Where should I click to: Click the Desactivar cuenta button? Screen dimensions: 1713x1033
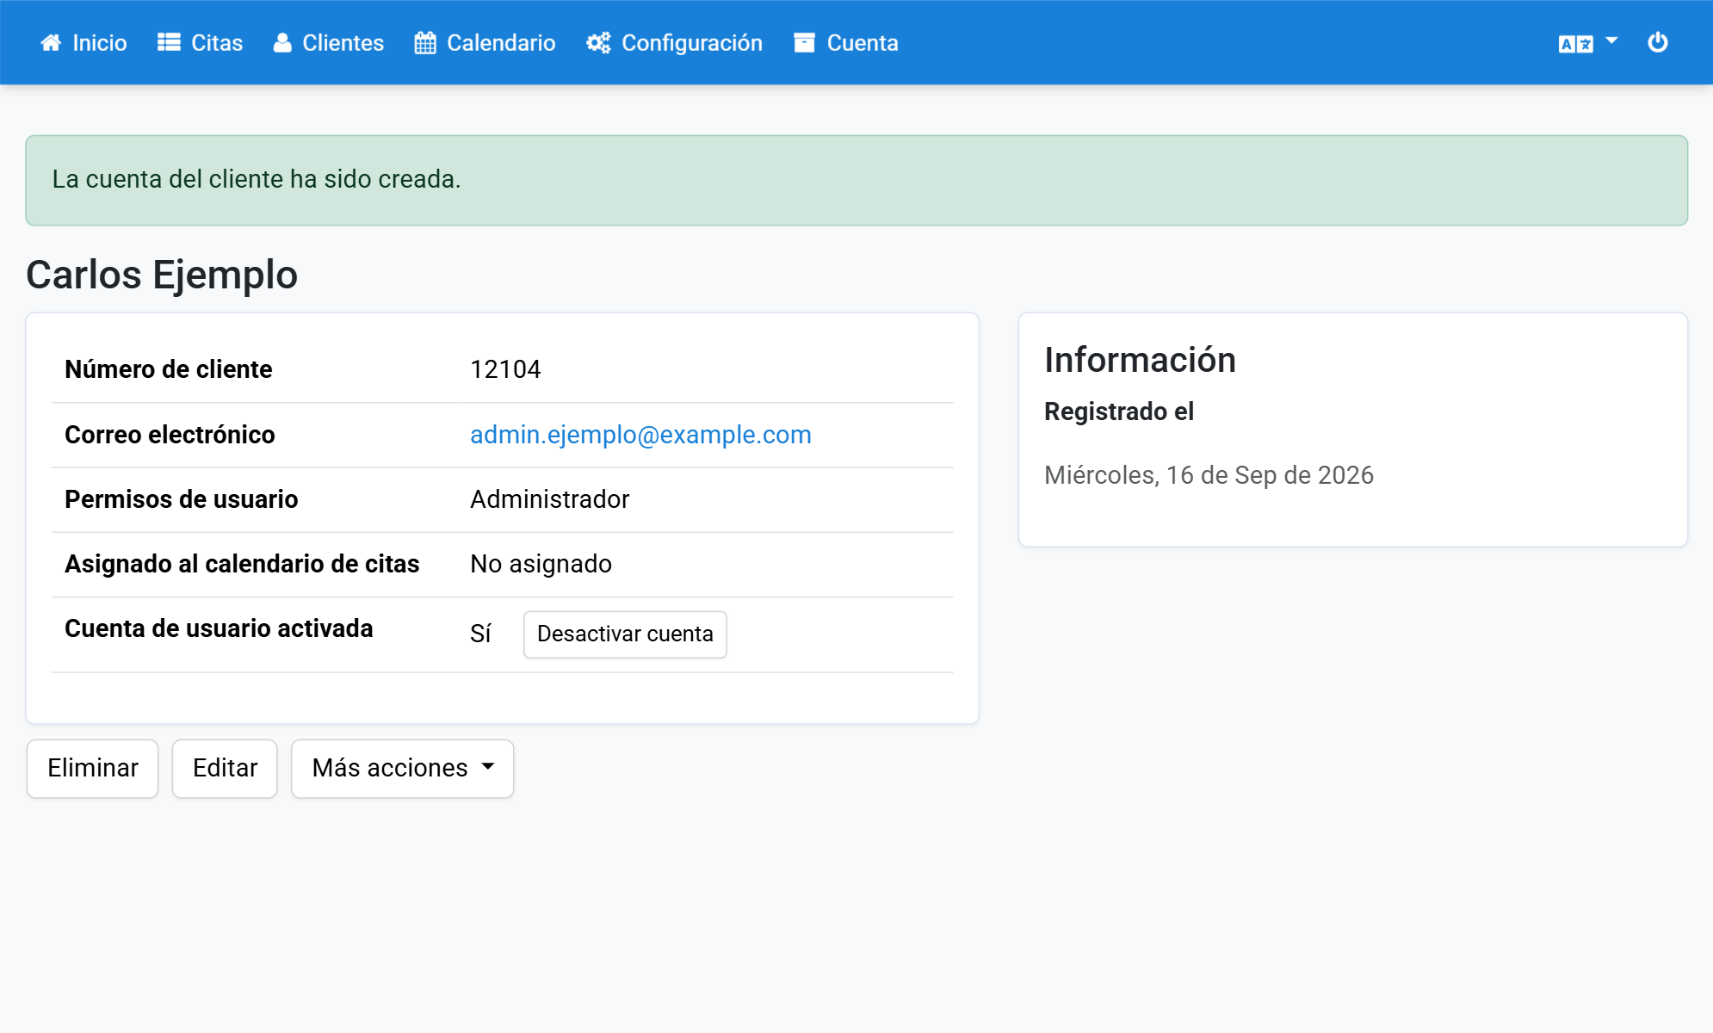pyautogui.click(x=625, y=634)
